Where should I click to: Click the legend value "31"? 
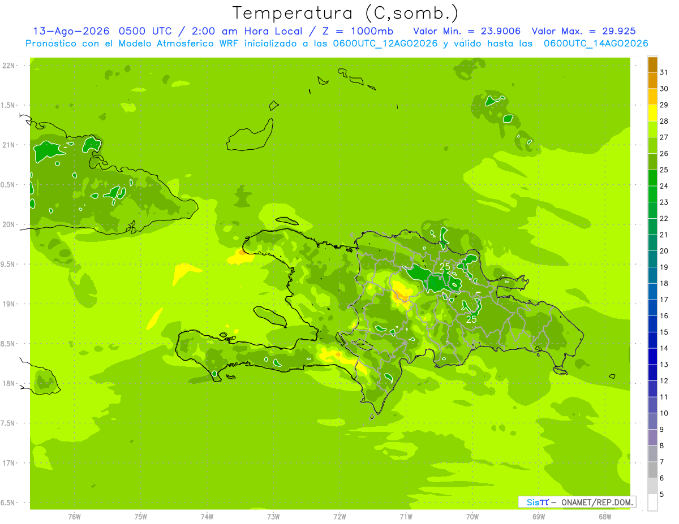664,72
